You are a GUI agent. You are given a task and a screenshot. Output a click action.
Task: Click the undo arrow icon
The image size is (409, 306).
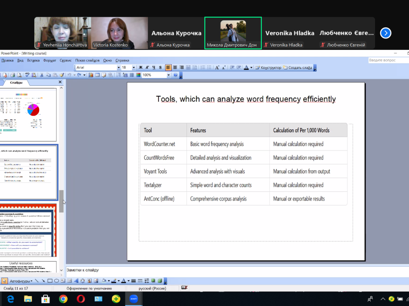click(69, 75)
